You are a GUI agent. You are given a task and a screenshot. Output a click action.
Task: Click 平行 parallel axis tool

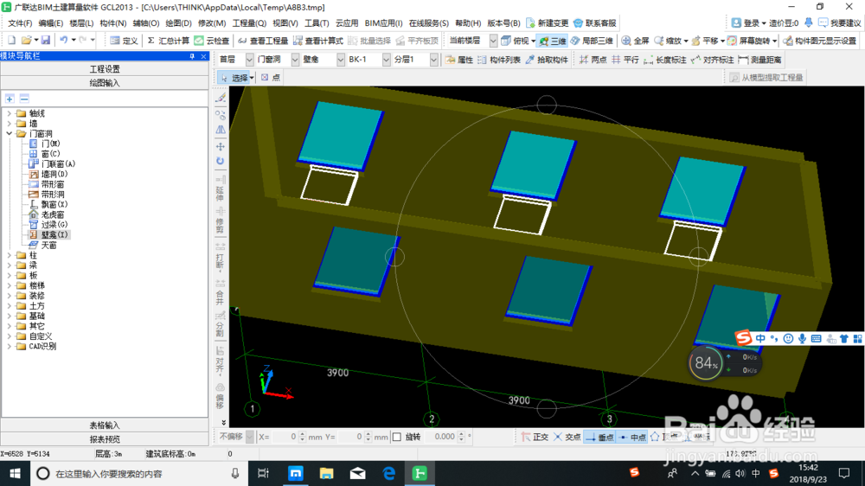click(625, 60)
